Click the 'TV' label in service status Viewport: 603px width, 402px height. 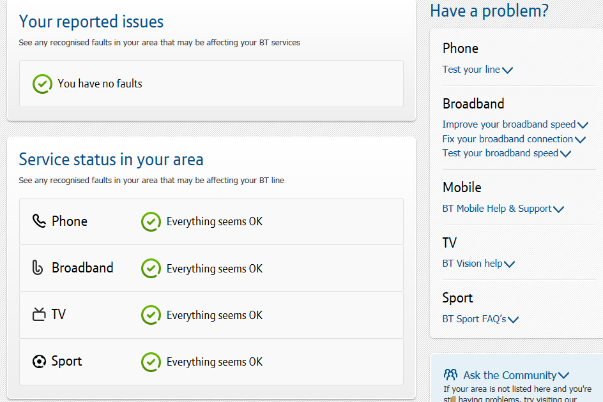point(59,315)
